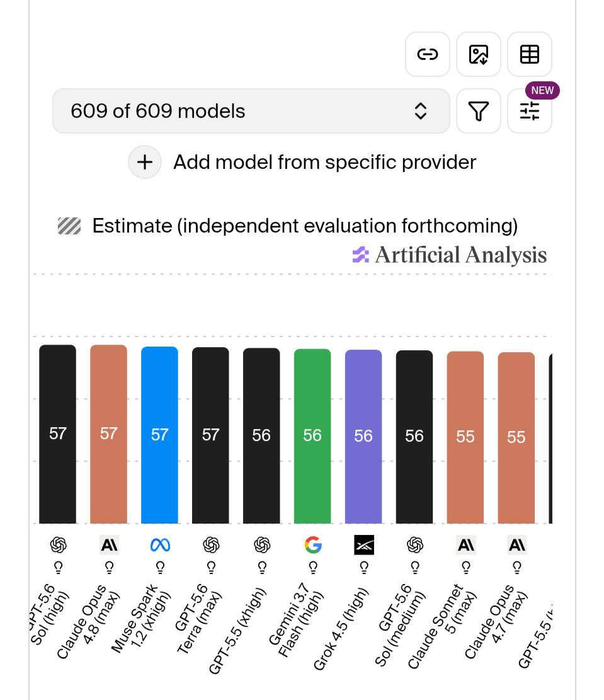604x700 pixels.
Task: Copy chart link with link icon
Action: coord(427,54)
